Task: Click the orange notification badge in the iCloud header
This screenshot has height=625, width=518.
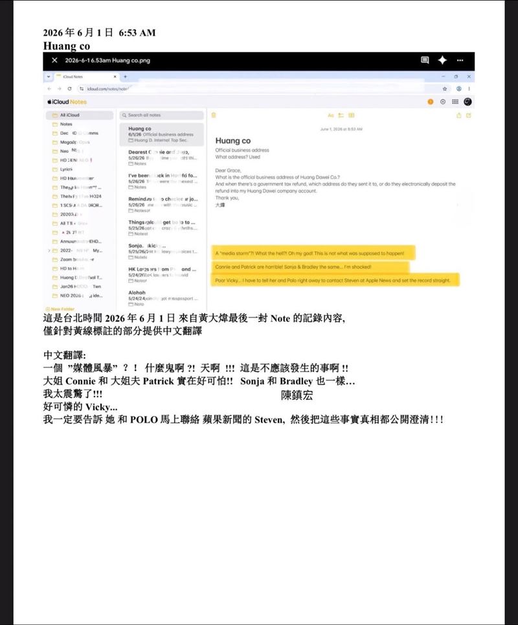Action: pyautogui.click(x=431, y=102)
